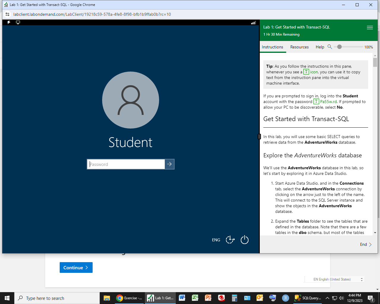Click the lightning bolt Ctrl+Alt+Del icon
Screen dimensions: 380x304
(x=8, y=22)
